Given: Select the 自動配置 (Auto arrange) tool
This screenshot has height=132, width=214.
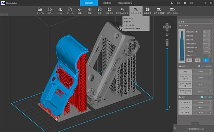Looking at the screenshot, I should click(x=148, y=11).
